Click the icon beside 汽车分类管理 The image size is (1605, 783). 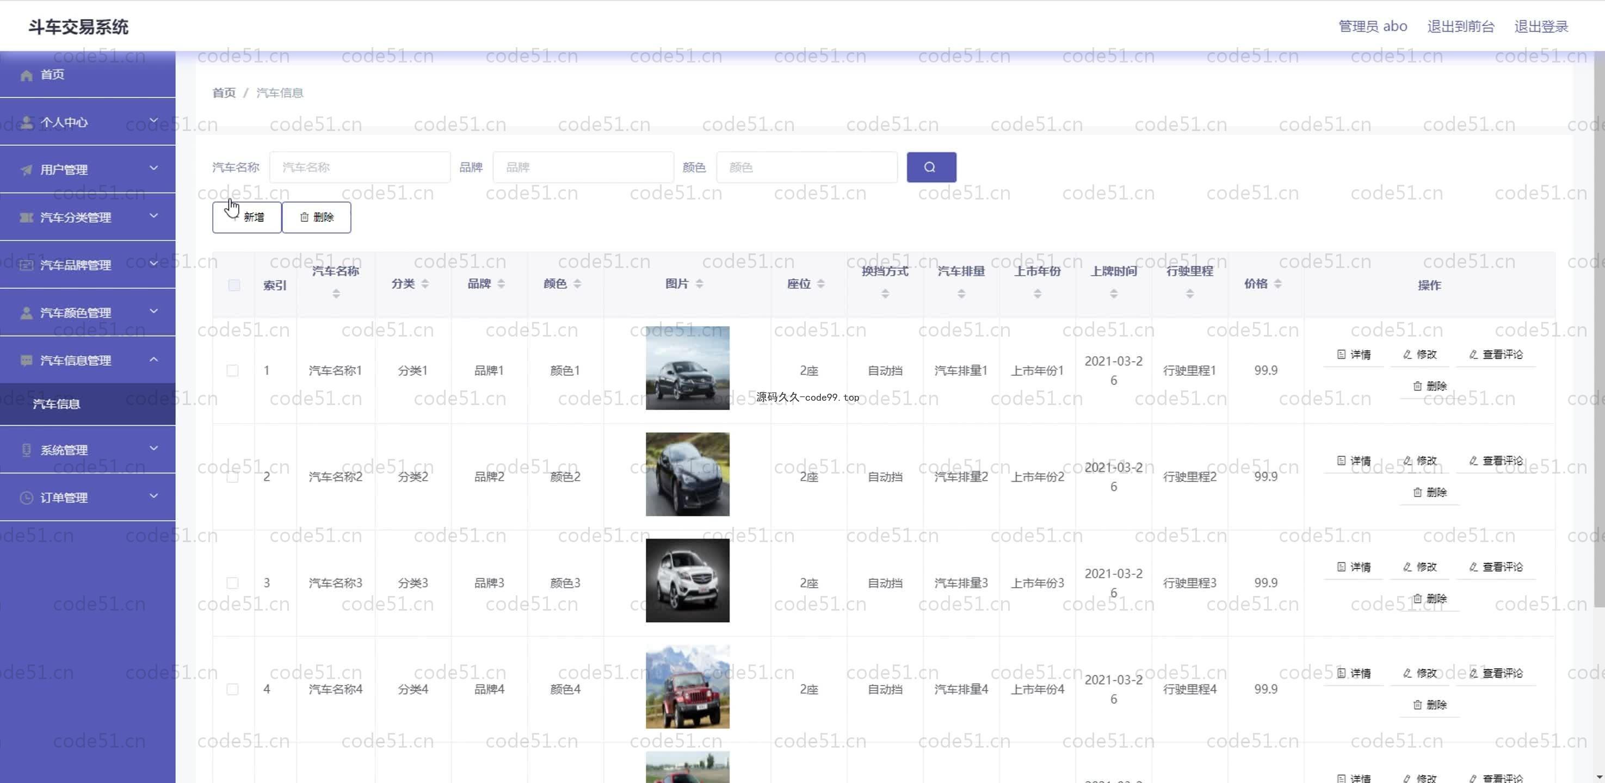(26, 217)
